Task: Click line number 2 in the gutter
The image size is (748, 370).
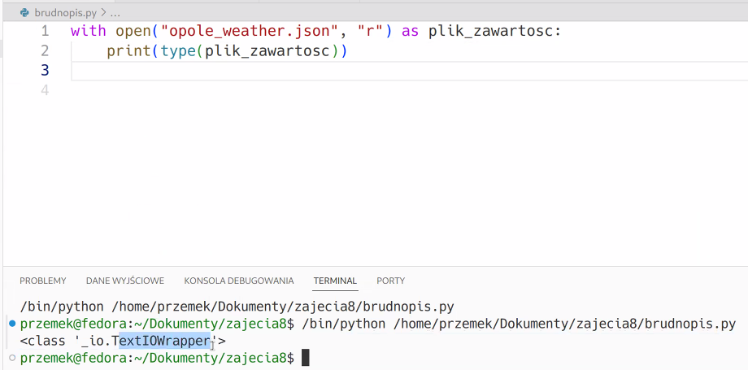Action: [45, 50]
